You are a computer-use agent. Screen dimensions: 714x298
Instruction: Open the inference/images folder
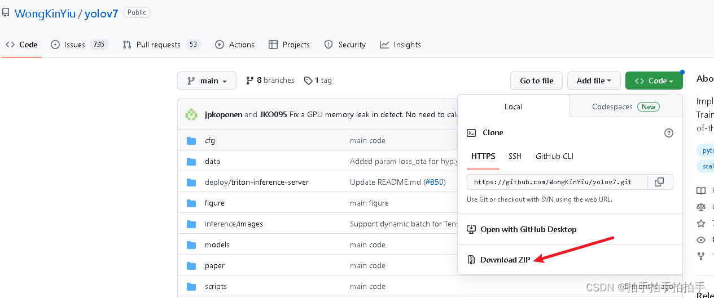point(234,224)
